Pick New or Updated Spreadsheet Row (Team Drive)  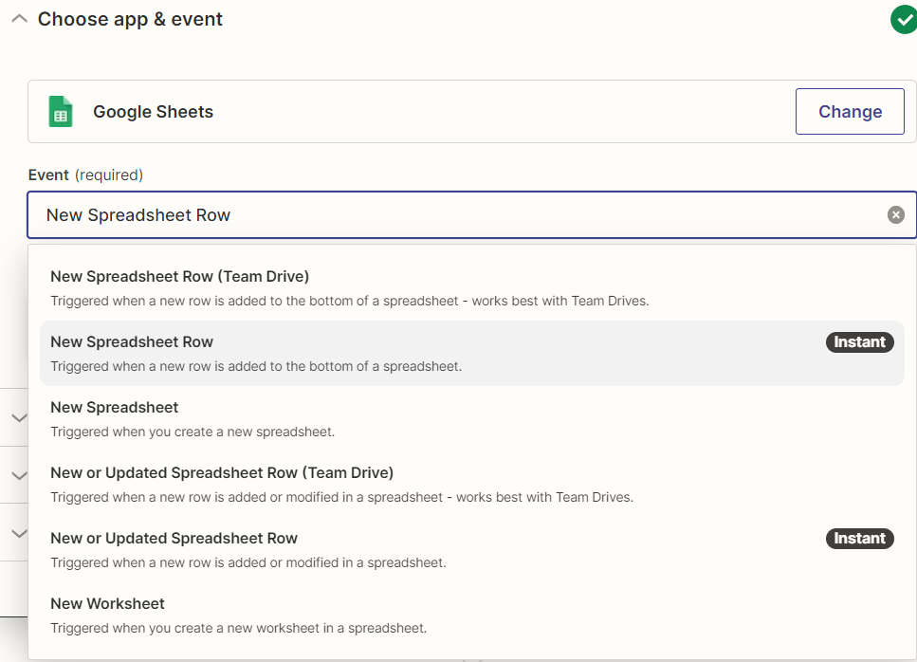click(x=472, y=485)
